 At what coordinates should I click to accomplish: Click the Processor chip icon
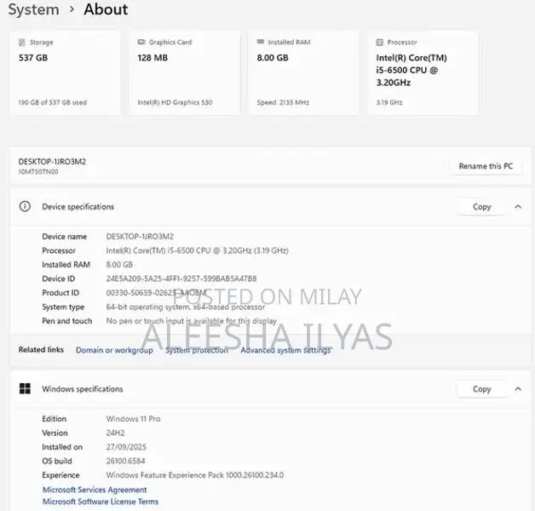tap(380, 42)
